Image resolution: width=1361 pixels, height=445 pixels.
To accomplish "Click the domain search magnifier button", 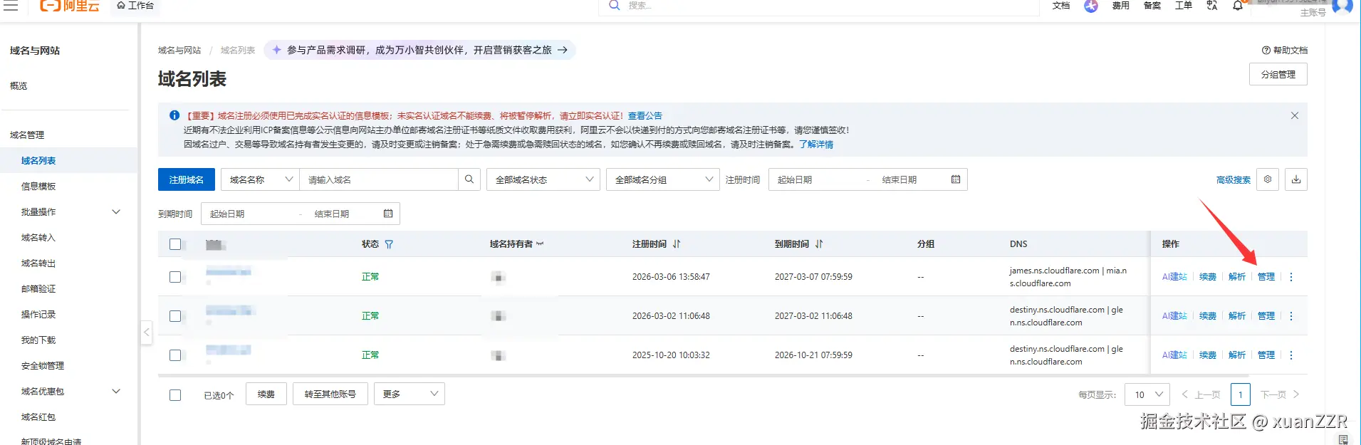I will 469,179.
